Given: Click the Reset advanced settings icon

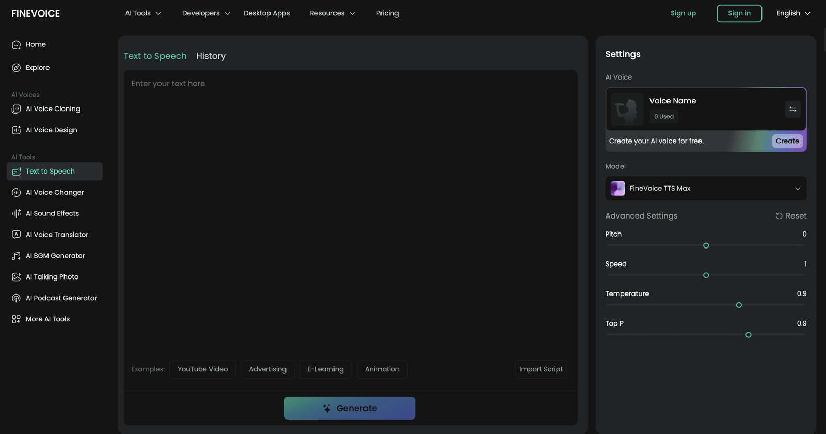Looking at the screenshot, I should coord(779,216).
